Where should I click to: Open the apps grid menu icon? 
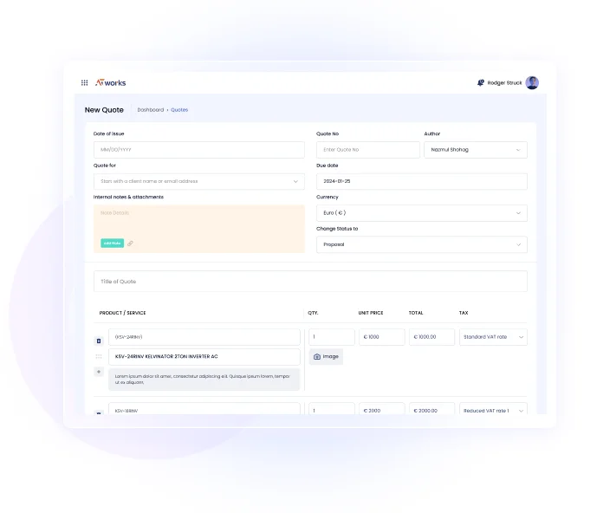tap(84, 83)
